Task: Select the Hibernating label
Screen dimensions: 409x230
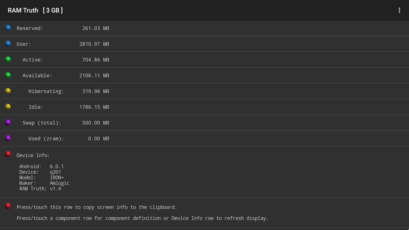Action: tap(46, 91)
